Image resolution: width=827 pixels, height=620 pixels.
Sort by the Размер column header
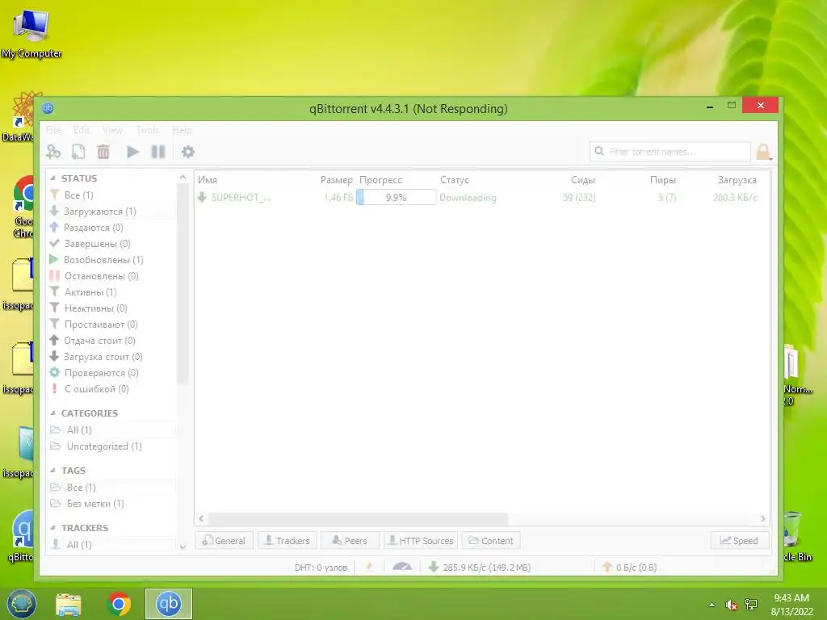point(336,180)
